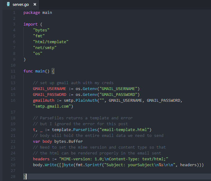The width and height of the screenshot is (211, 181).
Task: Click the "smtp.gmail.com" string
Action: click(x=52, y=106)
